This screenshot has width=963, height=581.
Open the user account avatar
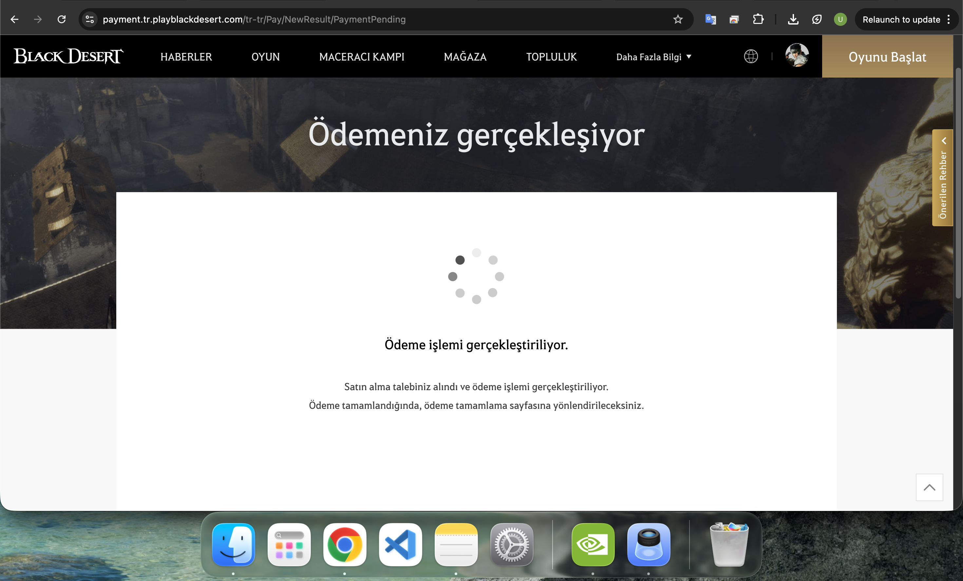(x=797, y=55)
